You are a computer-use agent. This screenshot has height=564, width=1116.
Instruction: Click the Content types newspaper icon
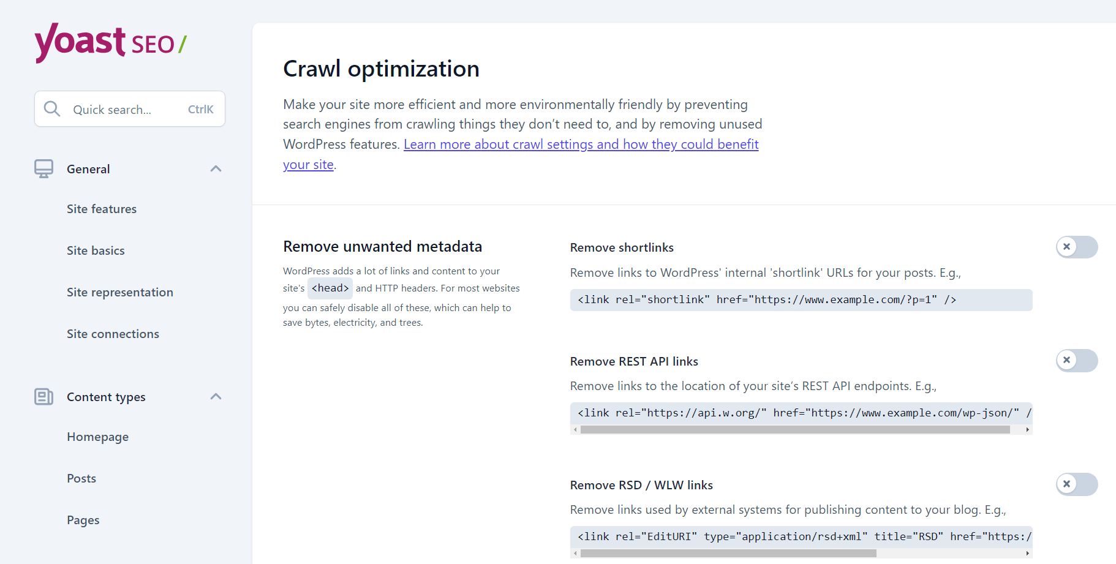[x=43, y=397]
